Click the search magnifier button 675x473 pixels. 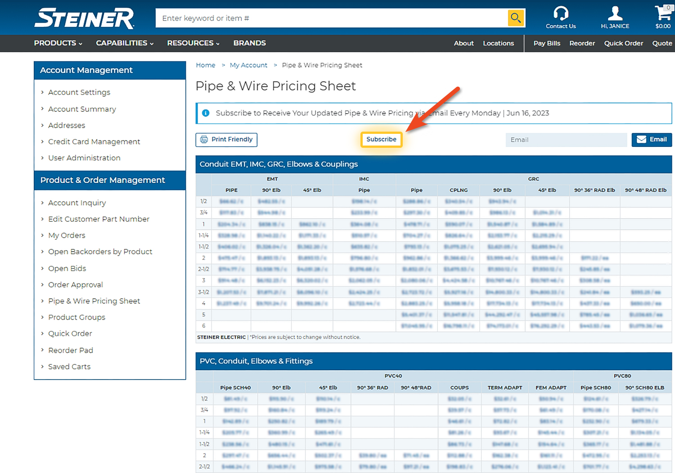coord(516,18)
